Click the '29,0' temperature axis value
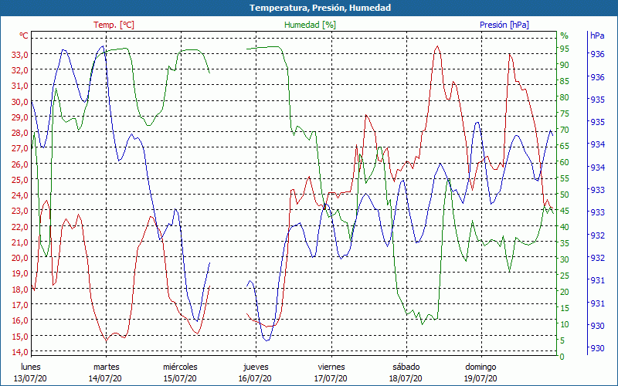Screen dimensions: 618x386 pos(19,117)
